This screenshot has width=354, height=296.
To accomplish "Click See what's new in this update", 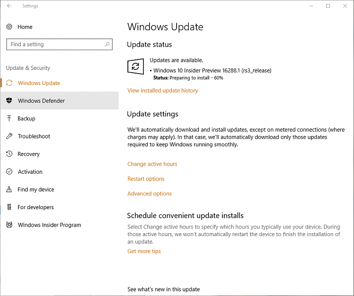I will pos(163,289).
